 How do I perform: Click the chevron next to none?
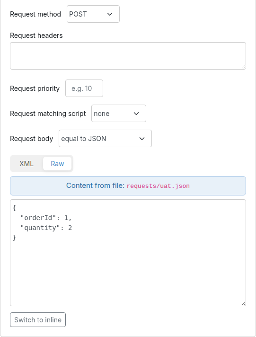pyautogui.click(x=136, y=114)
